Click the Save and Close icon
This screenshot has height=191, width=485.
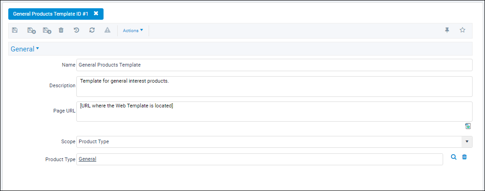[x=32, y=30]
